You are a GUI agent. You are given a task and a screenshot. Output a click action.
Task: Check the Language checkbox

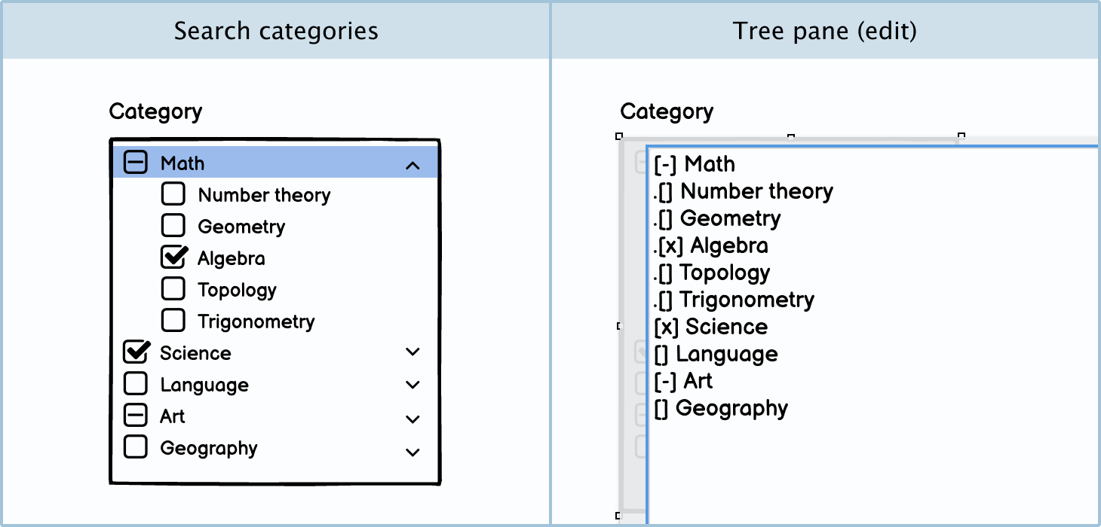pos(136,384)
